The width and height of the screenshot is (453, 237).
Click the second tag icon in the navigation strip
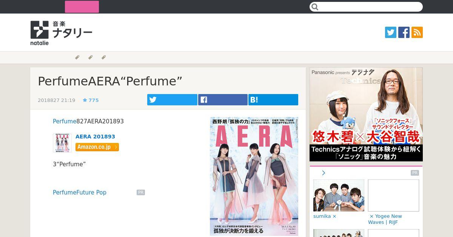[90, 58]
